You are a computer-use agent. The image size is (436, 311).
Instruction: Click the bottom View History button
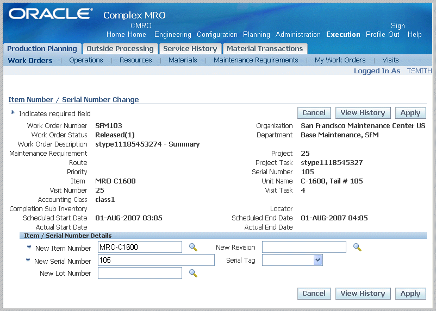363,294
